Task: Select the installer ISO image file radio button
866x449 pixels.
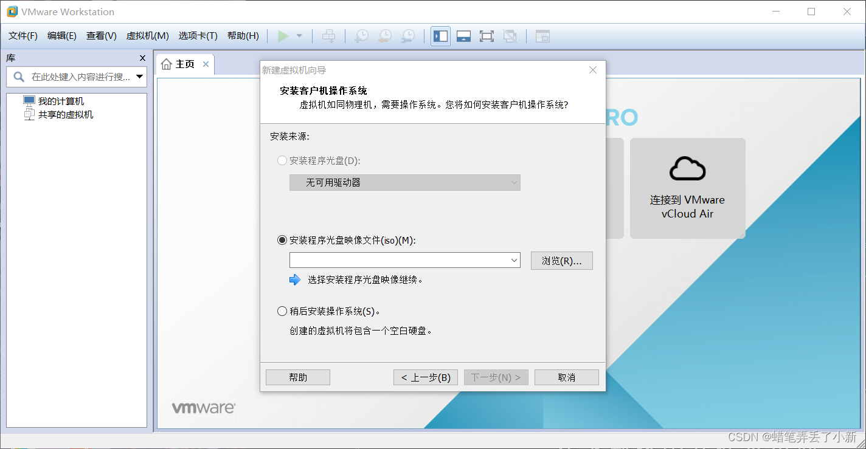Action: (282, 241)
